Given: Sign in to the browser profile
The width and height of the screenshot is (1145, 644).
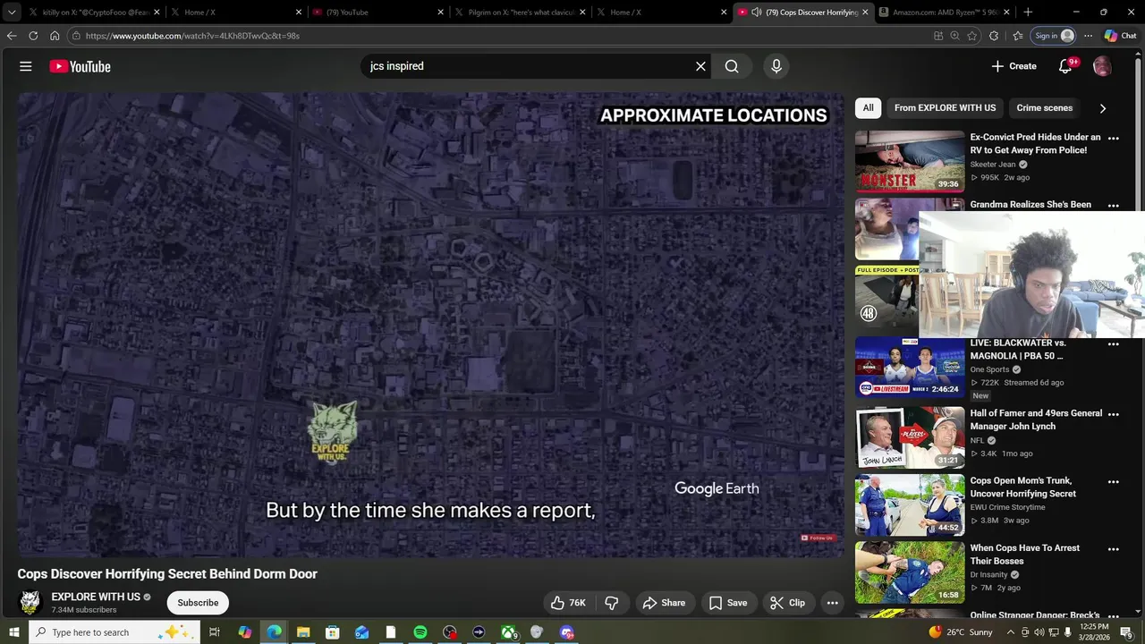Looking at the screenshot, I should [1054, 36].
